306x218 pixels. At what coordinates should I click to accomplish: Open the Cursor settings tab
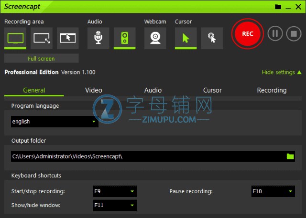pos(212,90)
